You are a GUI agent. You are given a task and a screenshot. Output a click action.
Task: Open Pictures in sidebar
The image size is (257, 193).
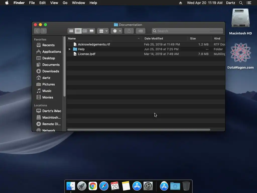click(x=45, y=84)
